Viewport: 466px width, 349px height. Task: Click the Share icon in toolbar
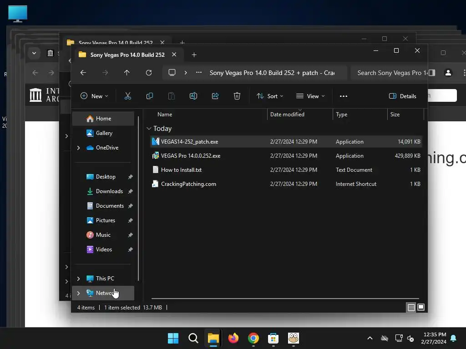(215, 96)
